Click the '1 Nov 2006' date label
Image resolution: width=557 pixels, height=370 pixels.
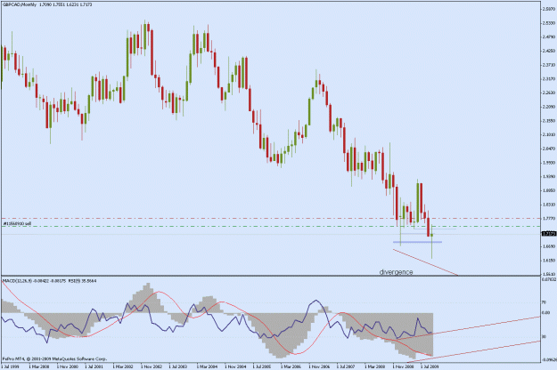point(319,366)
